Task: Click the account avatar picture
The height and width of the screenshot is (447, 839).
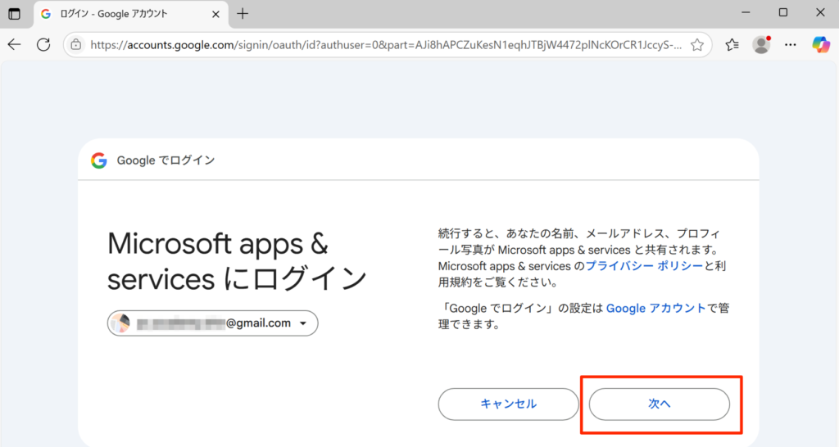Action: point(120,323)
